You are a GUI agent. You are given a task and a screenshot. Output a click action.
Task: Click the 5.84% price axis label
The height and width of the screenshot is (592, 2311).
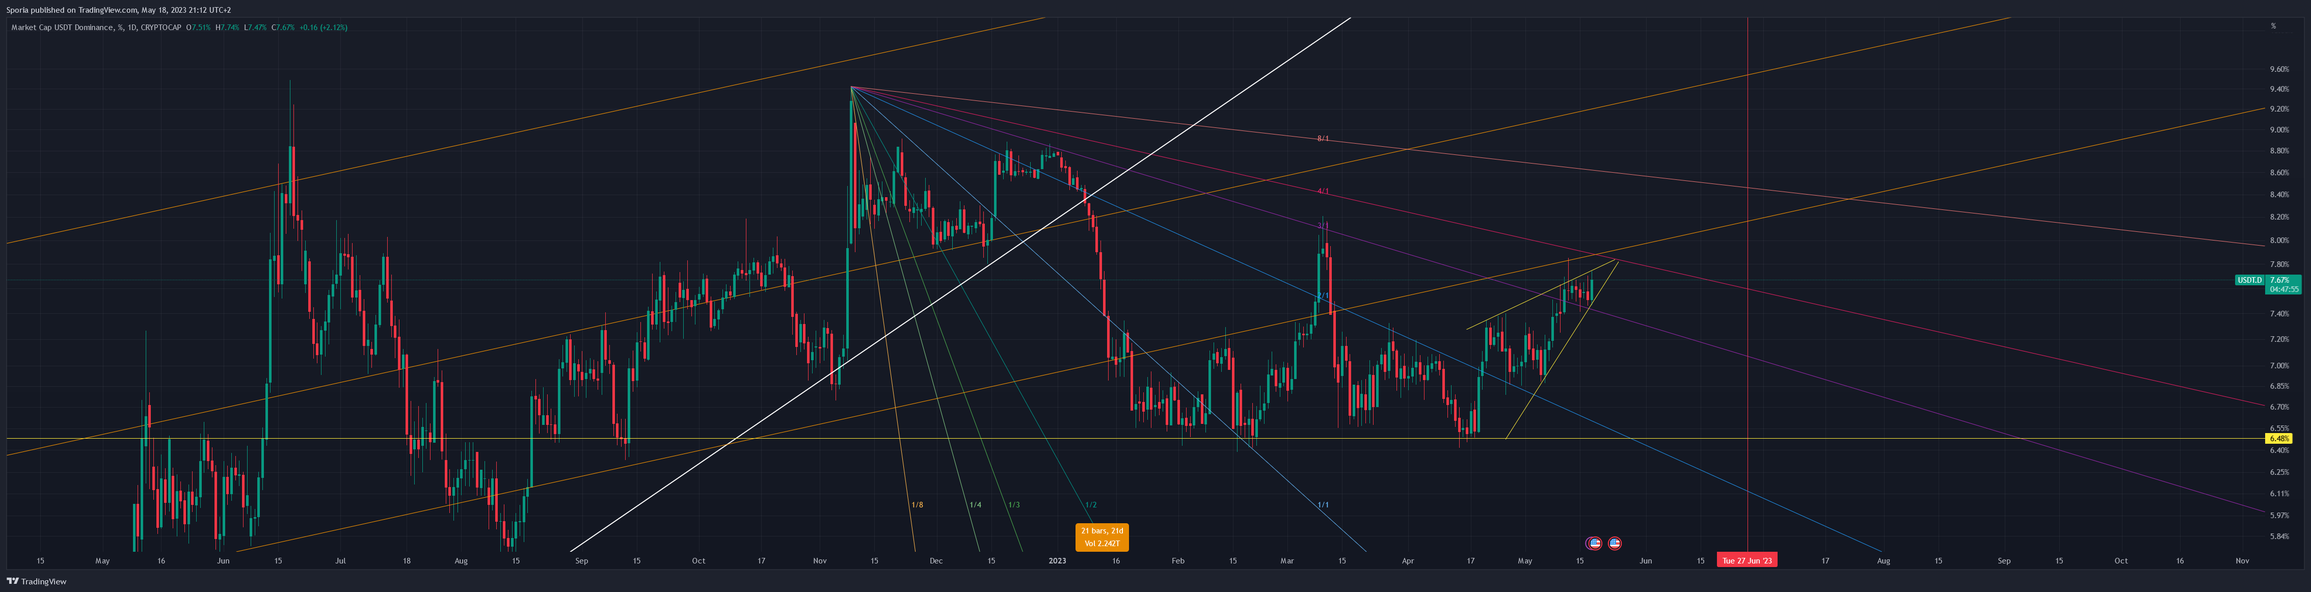pyautogui.click(x=2279, y=536)
